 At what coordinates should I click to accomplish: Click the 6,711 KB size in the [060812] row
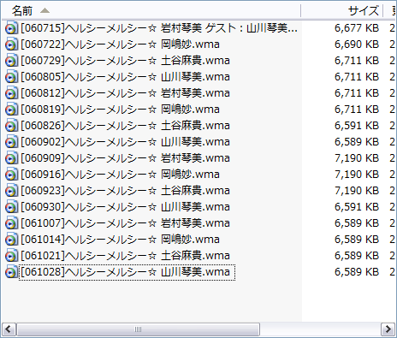tap(357, 93)
